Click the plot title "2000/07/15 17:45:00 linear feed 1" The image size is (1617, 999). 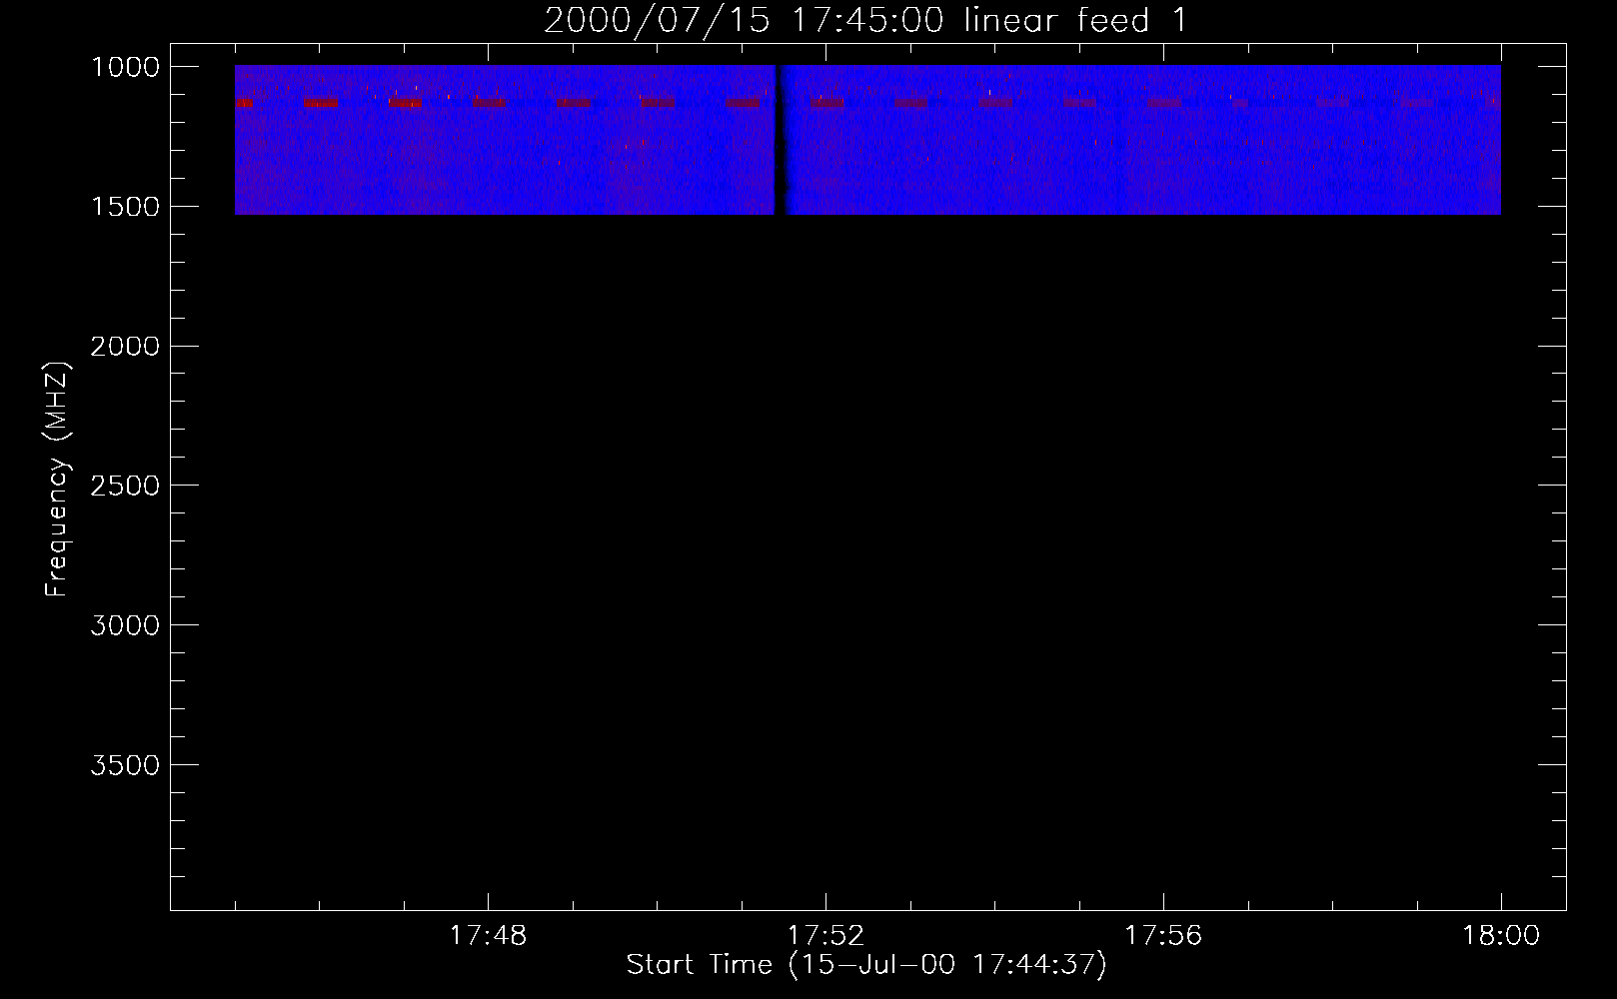[866, 20]
